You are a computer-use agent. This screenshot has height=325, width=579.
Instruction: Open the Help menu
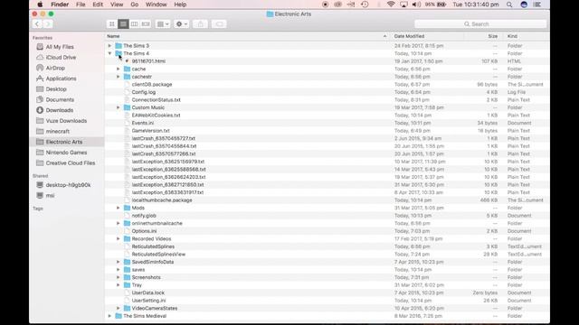pyautogui.click(x=180, y=5)
